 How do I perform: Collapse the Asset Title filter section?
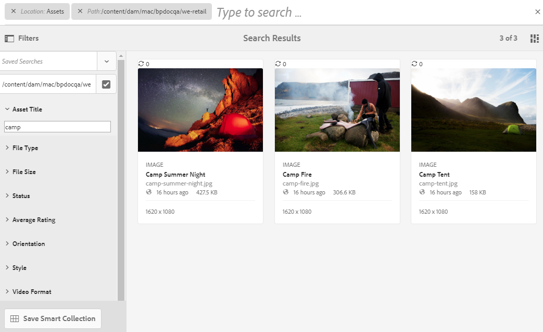7,109
